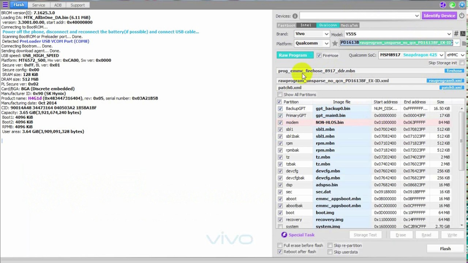Click the Write button
The height and width of the screenshot is (263, 468).
tap(452, 235)
